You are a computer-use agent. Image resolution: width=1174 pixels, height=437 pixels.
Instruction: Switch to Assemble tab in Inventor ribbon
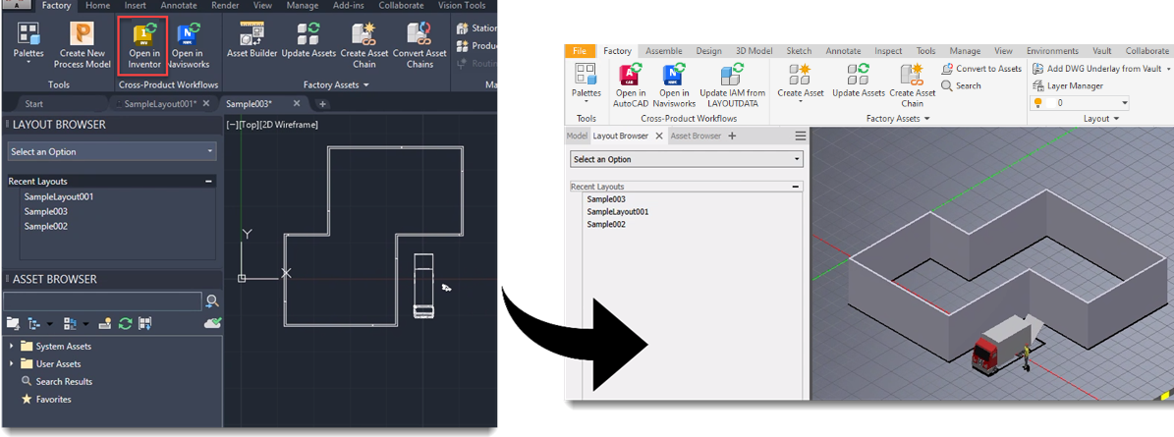click(664, 51)
